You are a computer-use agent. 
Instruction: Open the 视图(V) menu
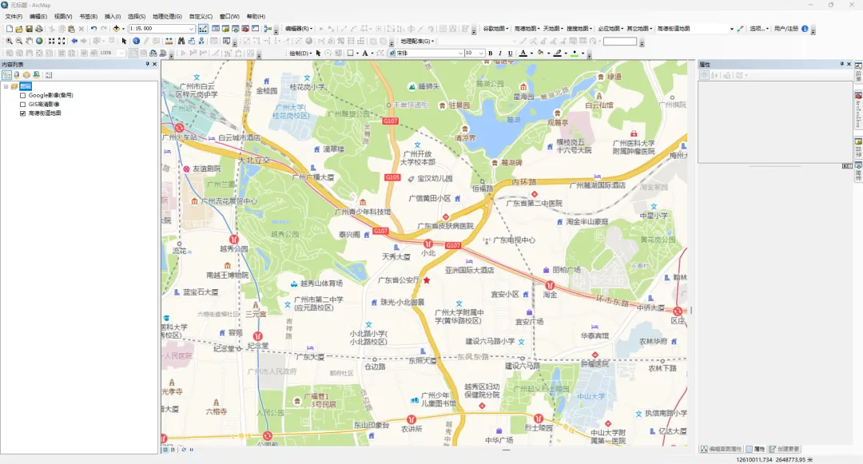[63, 17]
